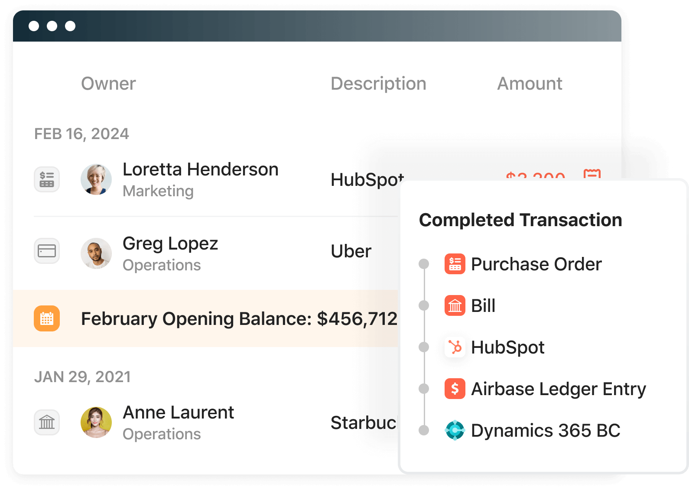Image resolution: width=689 pixels, height=490 pixels.
Task: Select the Purchase Order step label
Action: [536, 264]
